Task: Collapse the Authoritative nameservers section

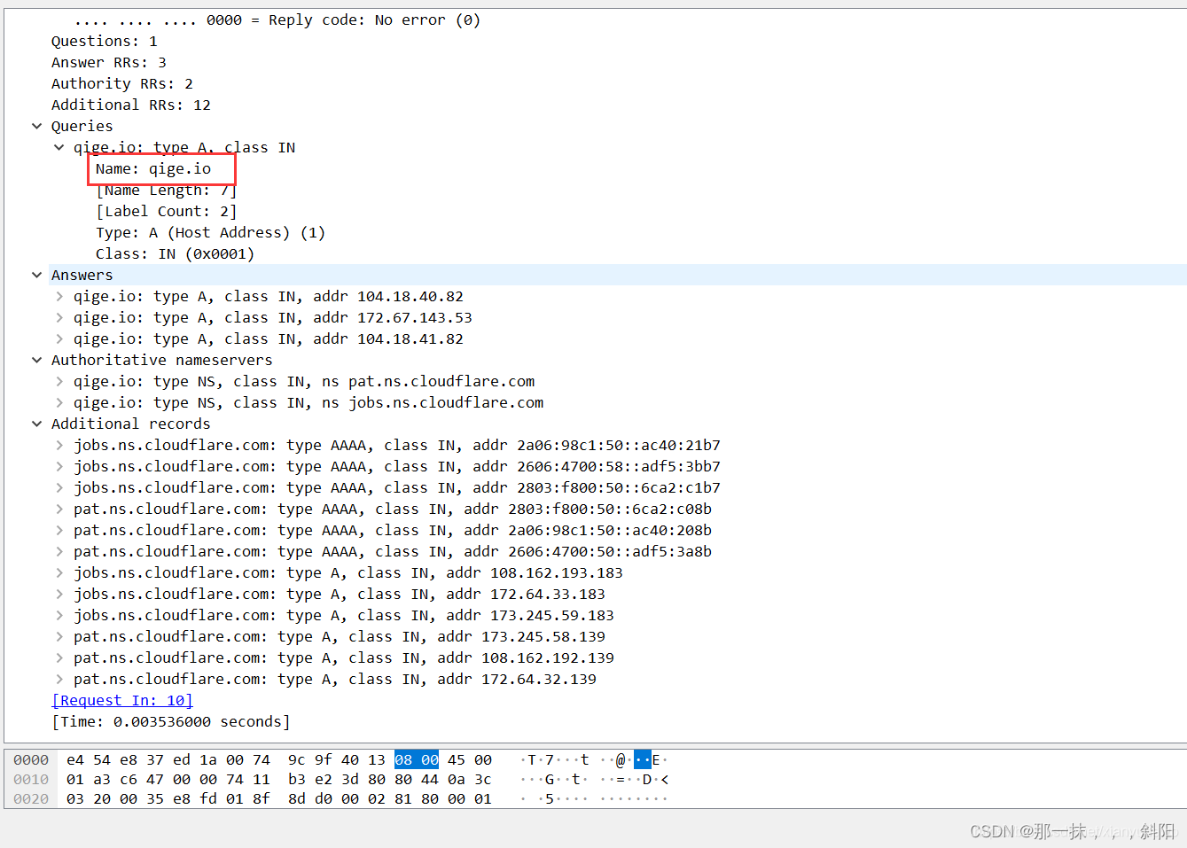Action: click(x=37, y=360)
